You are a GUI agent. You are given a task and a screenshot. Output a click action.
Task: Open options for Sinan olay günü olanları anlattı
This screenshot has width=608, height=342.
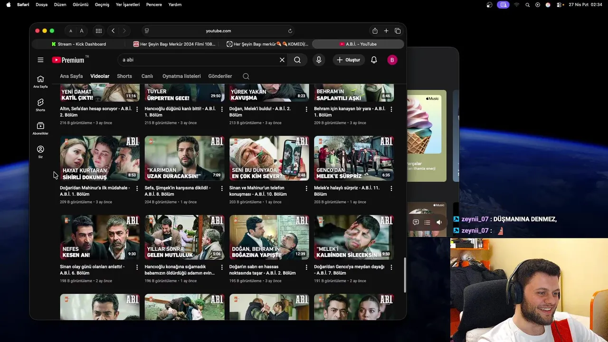[x=137, y=267]
